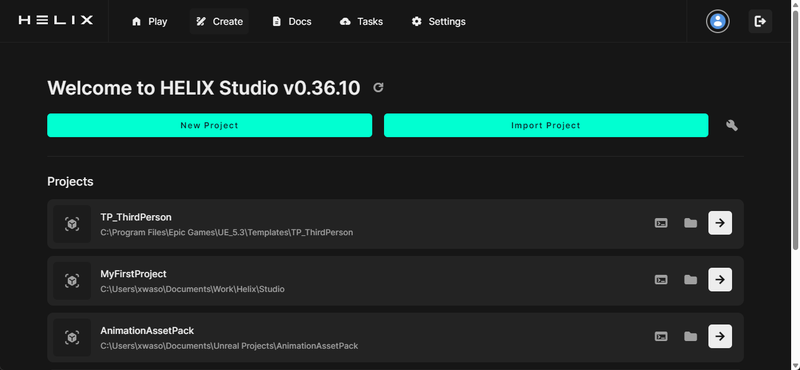Open terminal for AnimationAssetPack
800x370 pixels.
click(x=661, y=336)
